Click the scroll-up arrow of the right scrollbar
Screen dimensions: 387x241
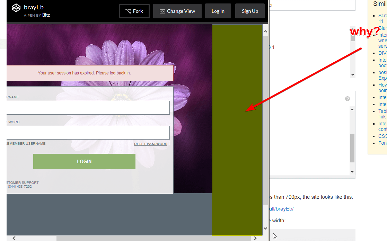[265, 31]
